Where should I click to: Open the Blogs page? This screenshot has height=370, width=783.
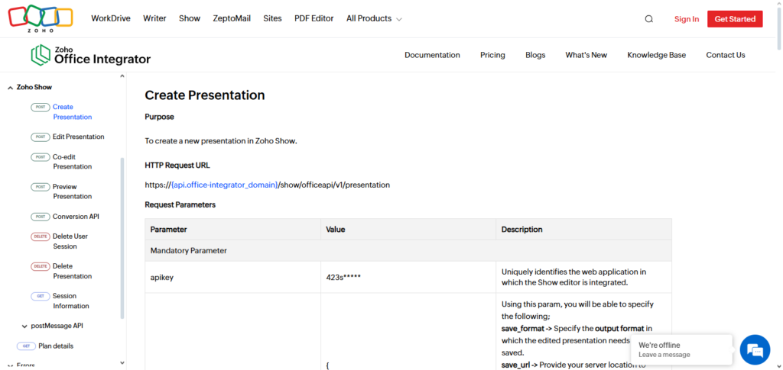[x=535, y=55]
